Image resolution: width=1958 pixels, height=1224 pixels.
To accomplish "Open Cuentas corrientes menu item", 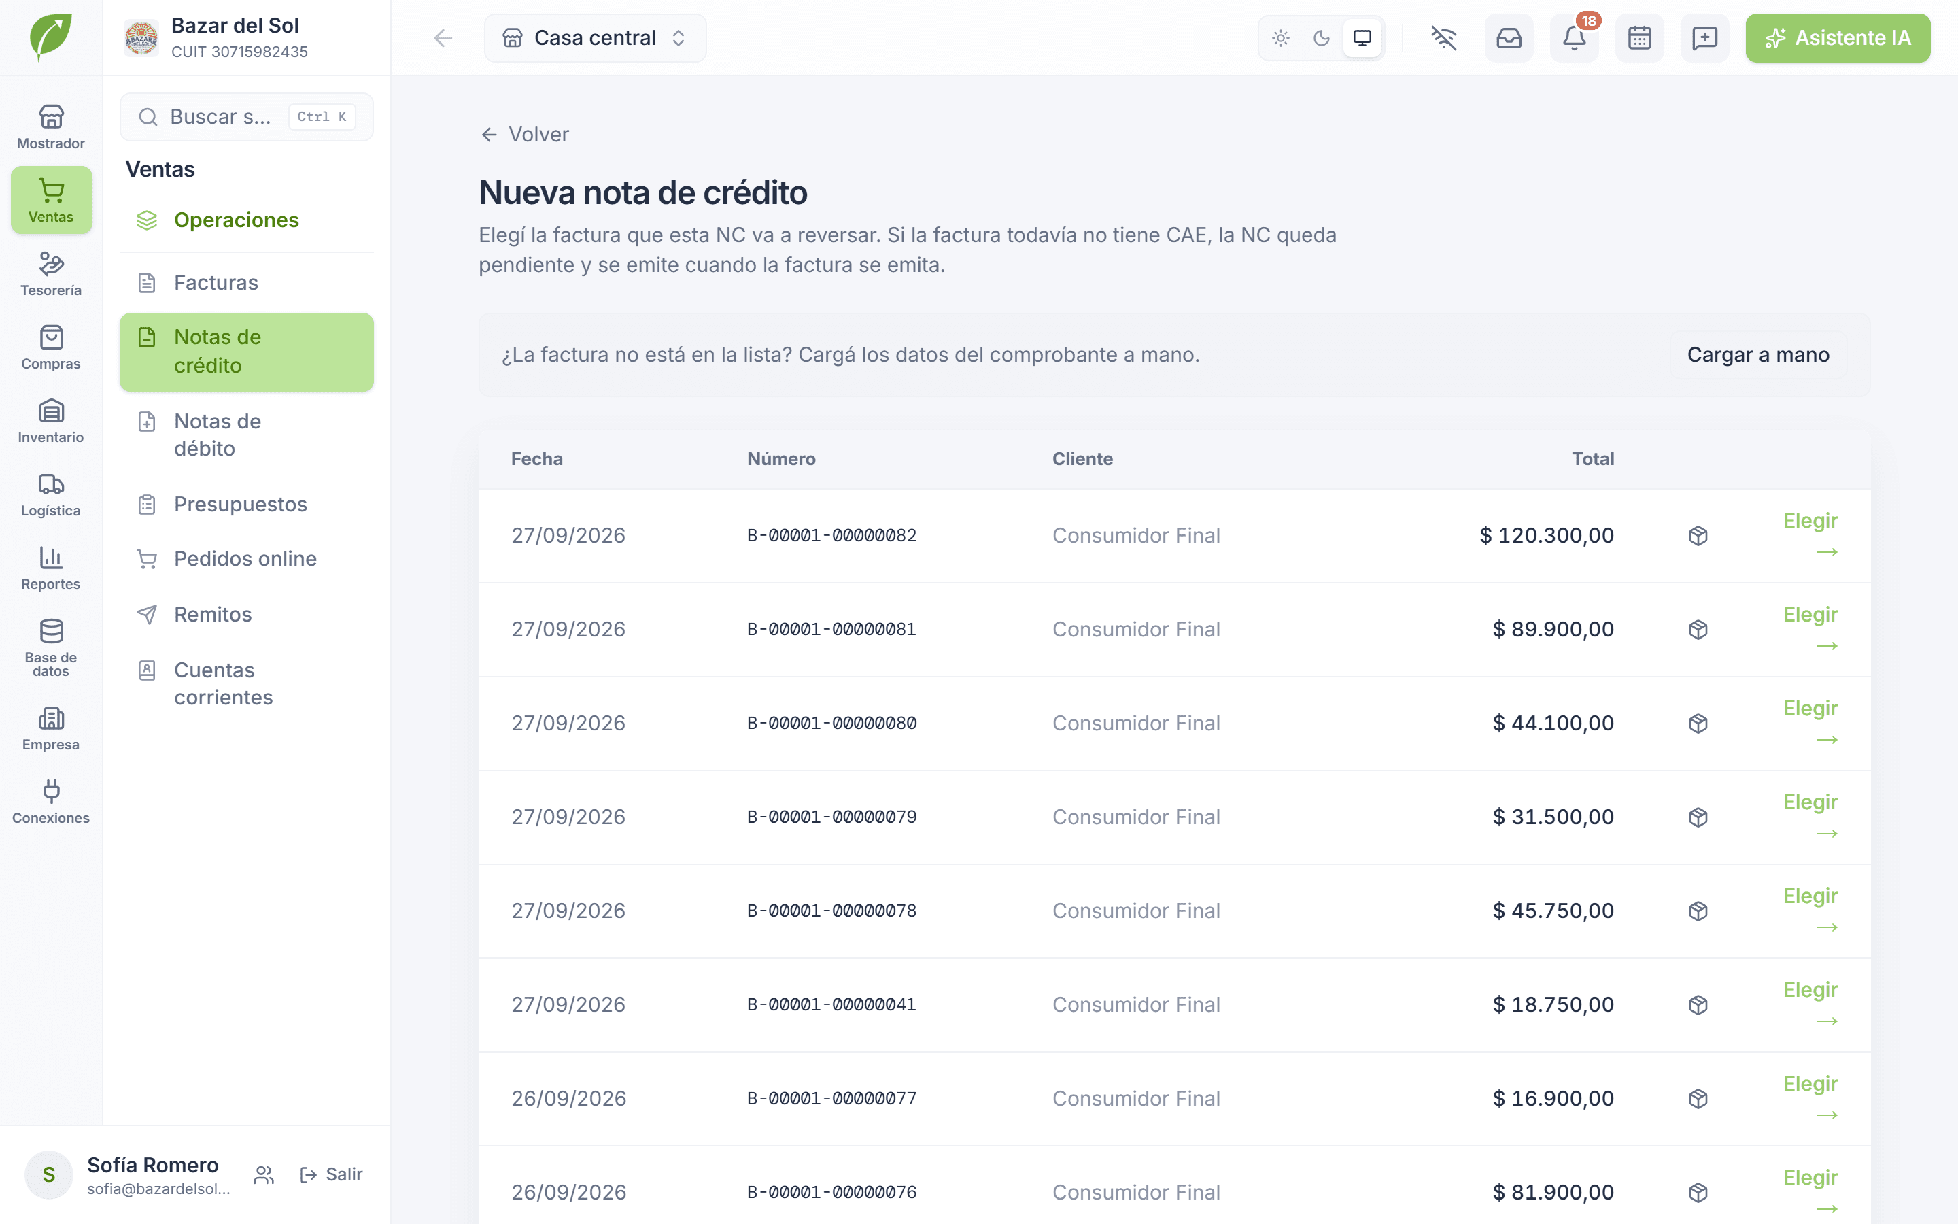I will coord(247,684).
